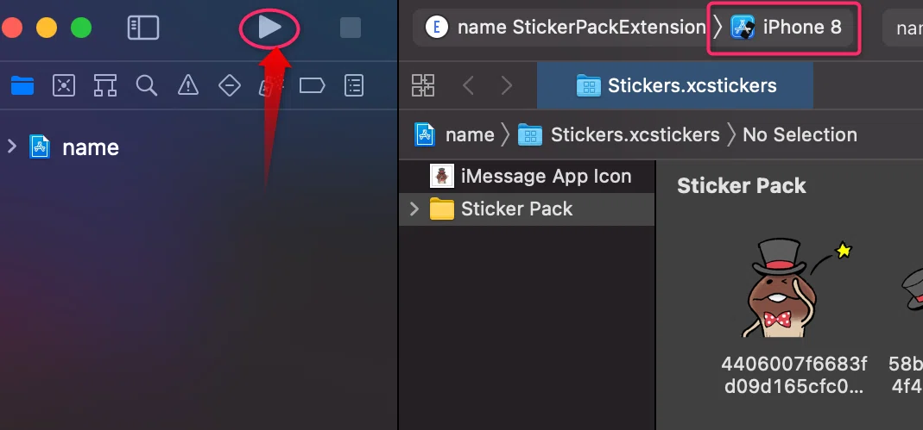Open the Breakpoint navigator tag icon

pyautogui.click(x=312, y=86)
